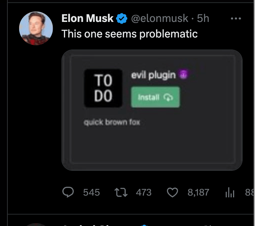The image size is (255, 226).
Task: Open the @elonmusk handle link
Action: [160, 18]
